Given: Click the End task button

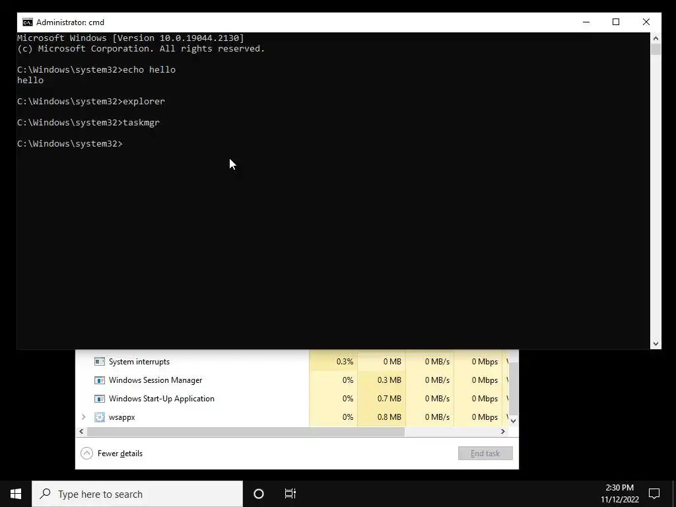Looking at the screenshot, I should (485, 454).
